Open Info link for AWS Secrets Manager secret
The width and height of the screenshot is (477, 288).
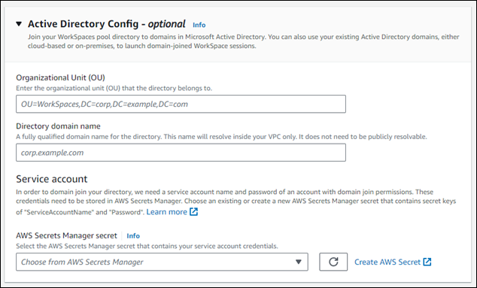pos(133,235)
